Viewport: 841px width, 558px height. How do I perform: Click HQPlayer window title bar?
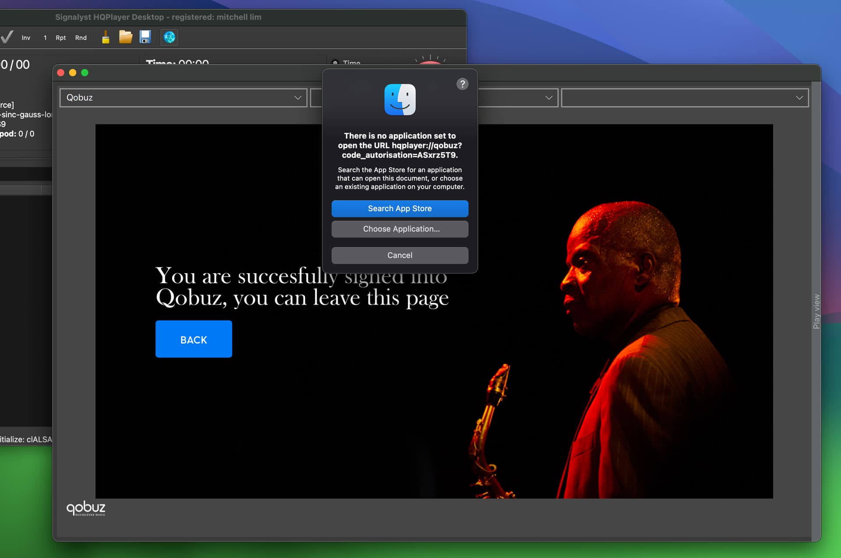tap(233, 17)
